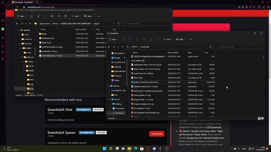Refresh the plugins folder view
This screenshot has width=271, height=152.
coord(118,24)
